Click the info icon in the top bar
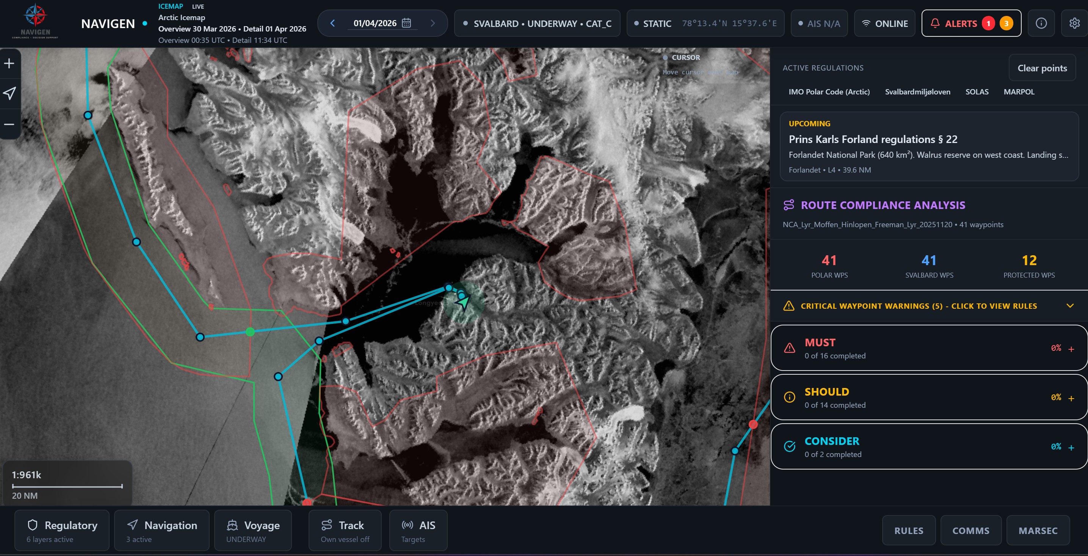This screenshot has height=556, width=1088. click(1041, 23)
